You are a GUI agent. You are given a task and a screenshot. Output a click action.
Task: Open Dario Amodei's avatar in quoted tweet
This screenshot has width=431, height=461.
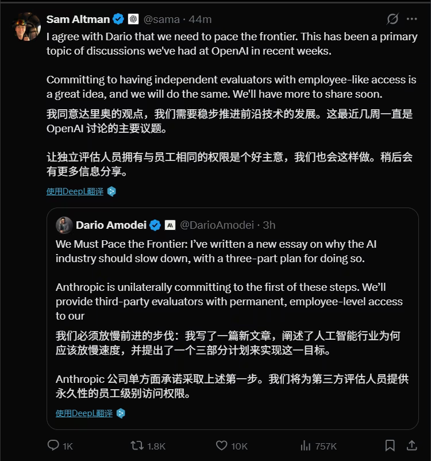(x=64, y=225)
